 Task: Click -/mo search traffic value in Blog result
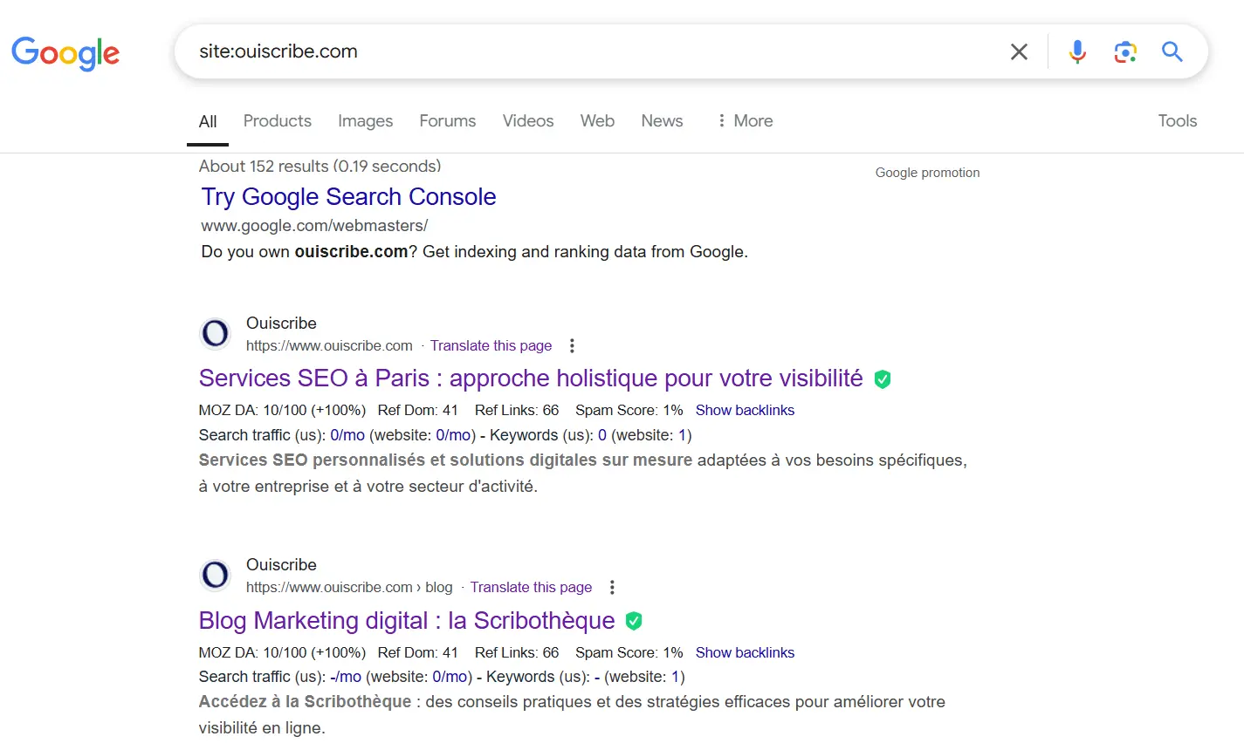(x=346, y=677)
